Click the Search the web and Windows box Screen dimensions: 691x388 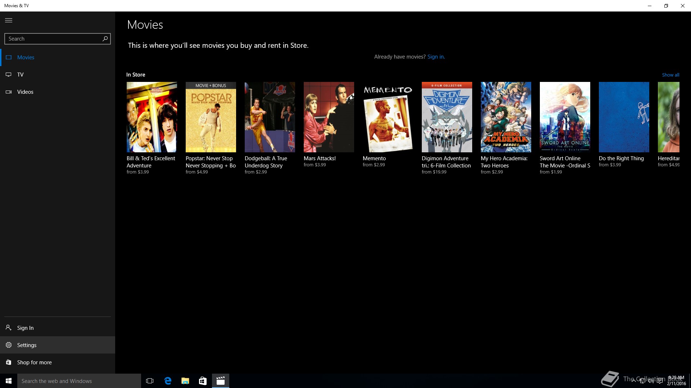79,381
